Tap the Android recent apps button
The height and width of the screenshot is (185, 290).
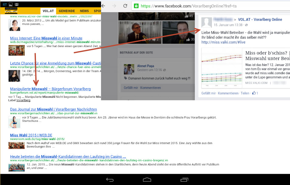point(184,180)
